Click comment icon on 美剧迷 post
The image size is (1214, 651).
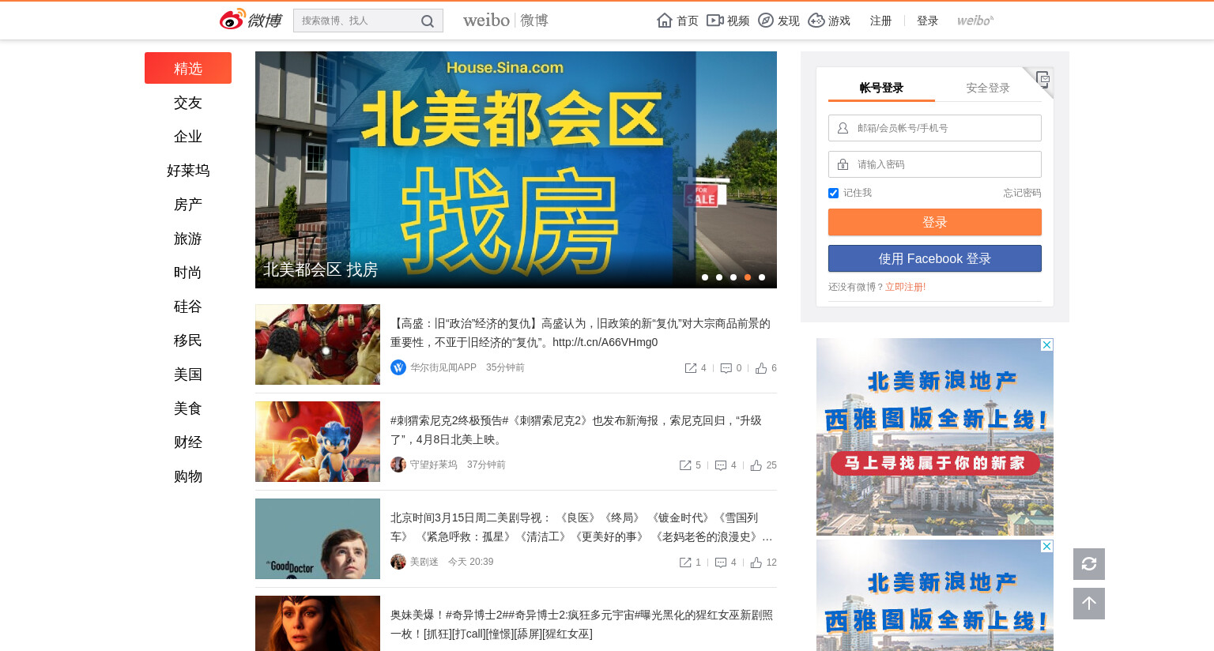(721, 563)
